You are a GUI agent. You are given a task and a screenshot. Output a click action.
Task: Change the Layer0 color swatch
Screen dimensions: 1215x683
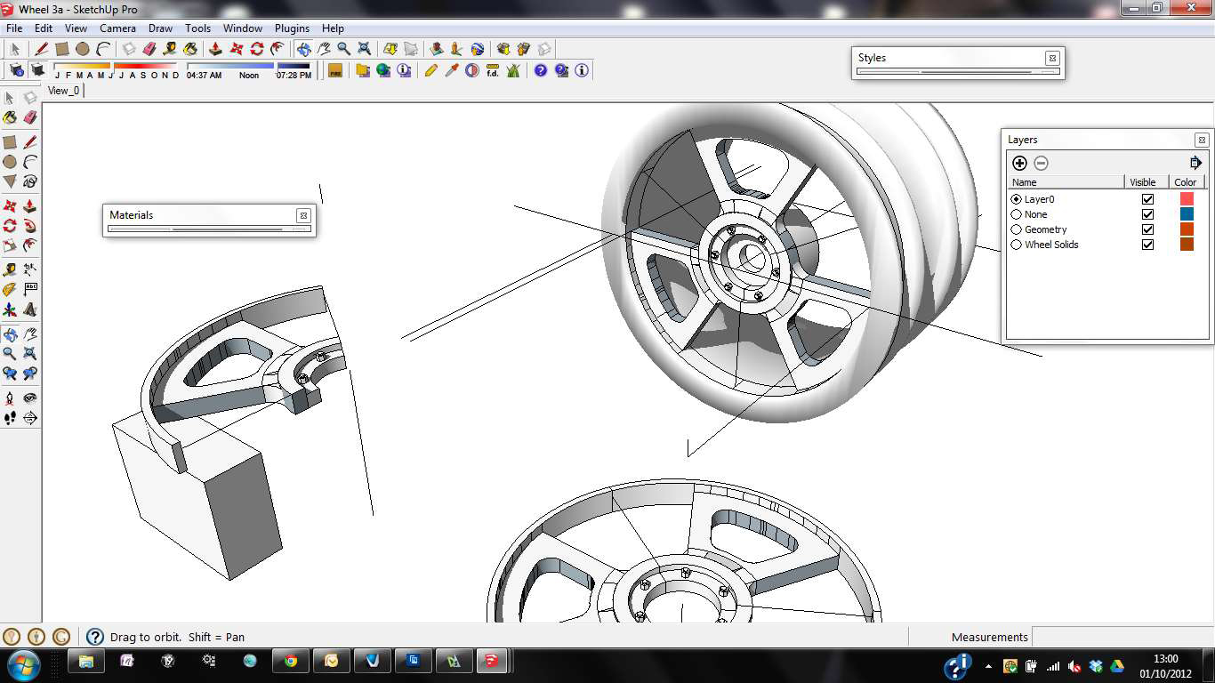(x=1187, y=199)
